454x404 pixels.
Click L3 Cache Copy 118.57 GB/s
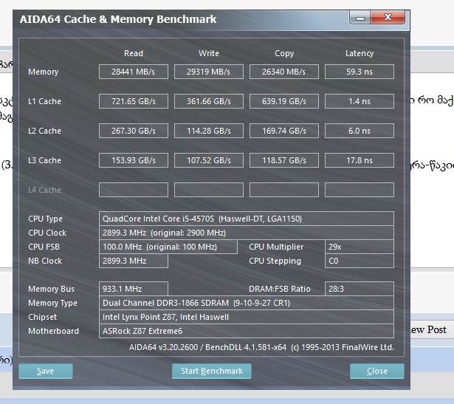point(284,160)
